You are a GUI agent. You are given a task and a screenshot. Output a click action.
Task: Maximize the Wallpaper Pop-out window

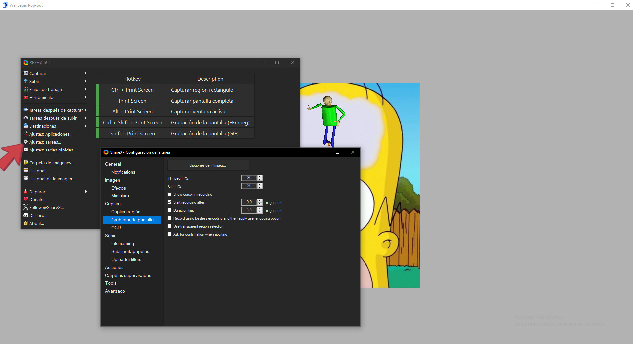(x=613, y=5)
